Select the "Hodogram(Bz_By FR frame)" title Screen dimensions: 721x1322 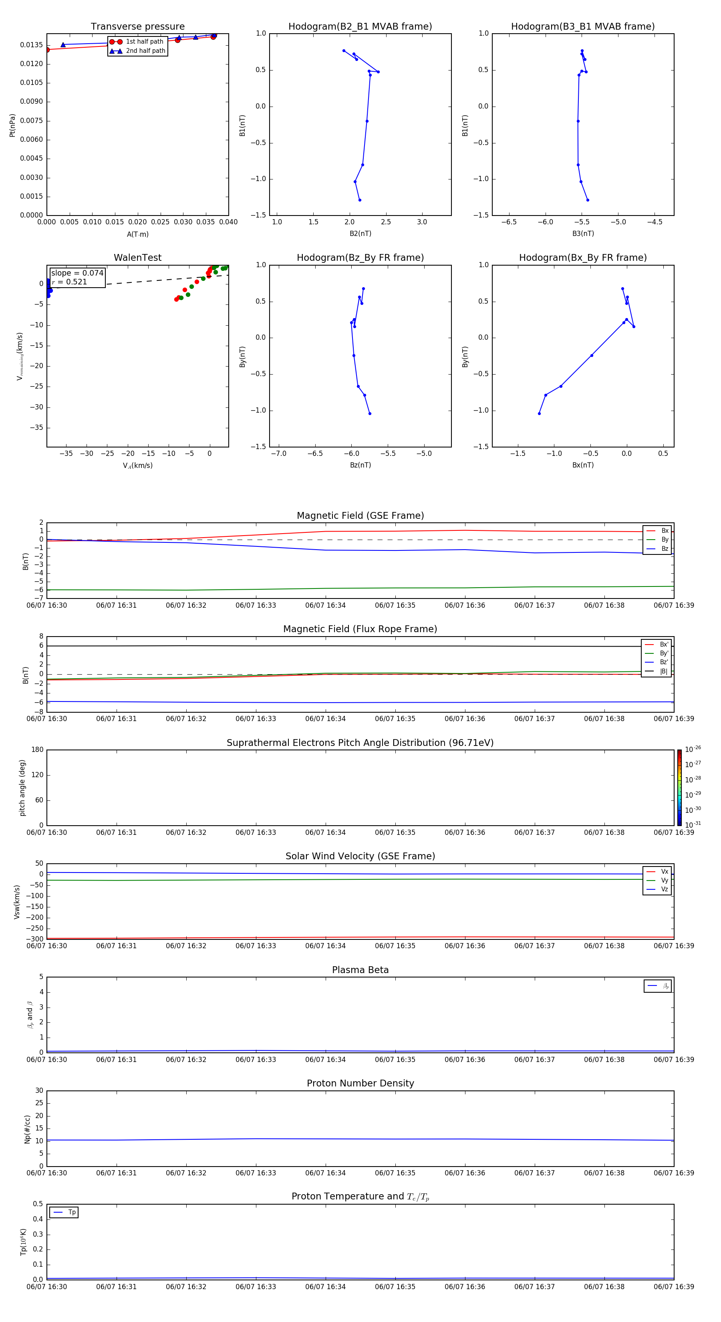[x=360, y=258]
